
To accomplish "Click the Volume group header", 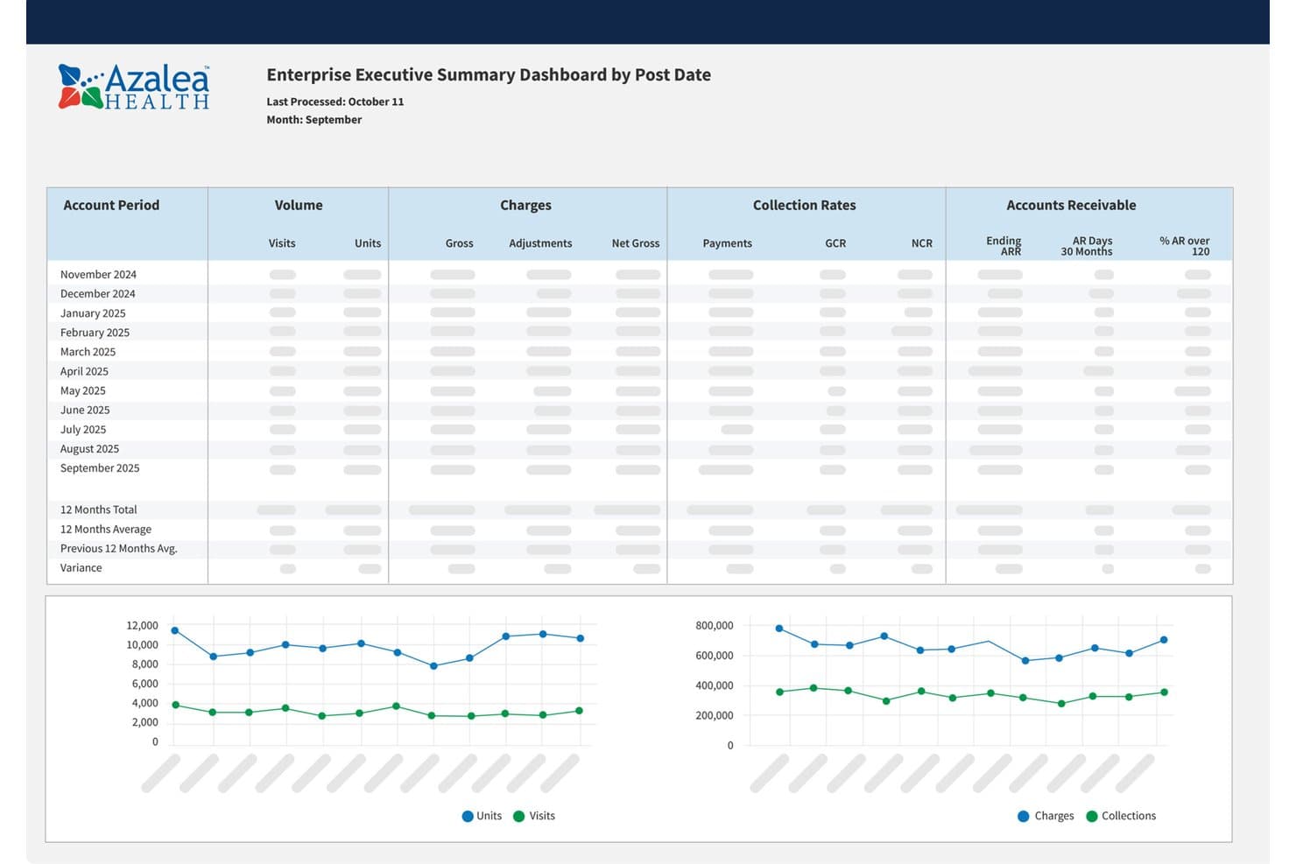I will pyautogui.click(x=299, y=205).
